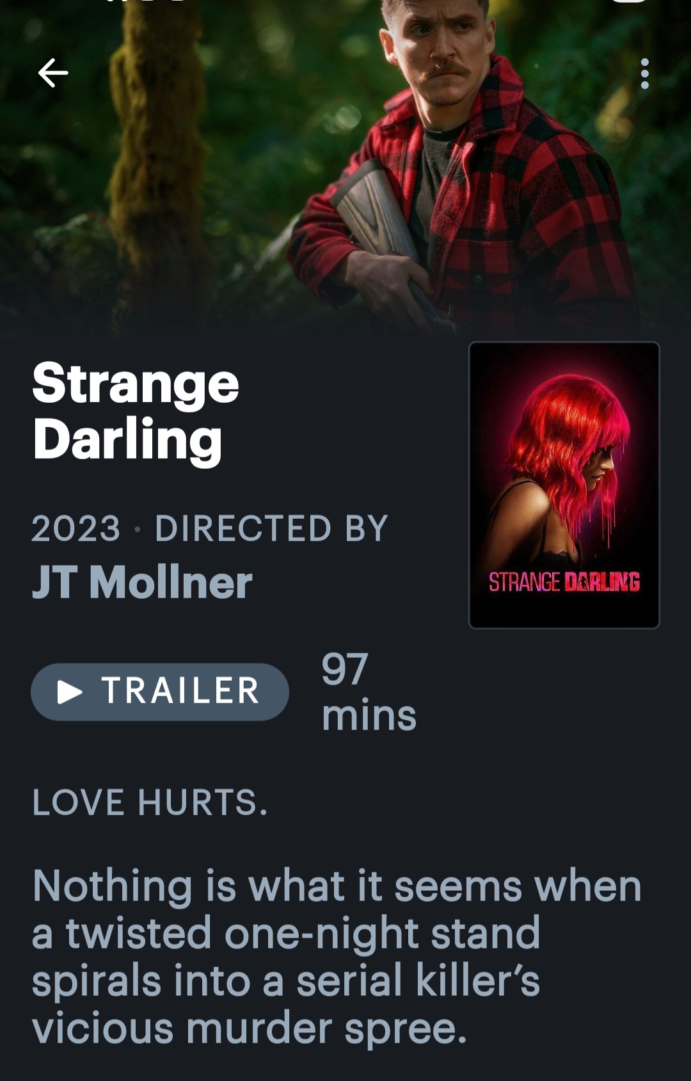This screenshot has height=1081, width=691.
Task: Select the 2023 release year
Action: point(75,528)
